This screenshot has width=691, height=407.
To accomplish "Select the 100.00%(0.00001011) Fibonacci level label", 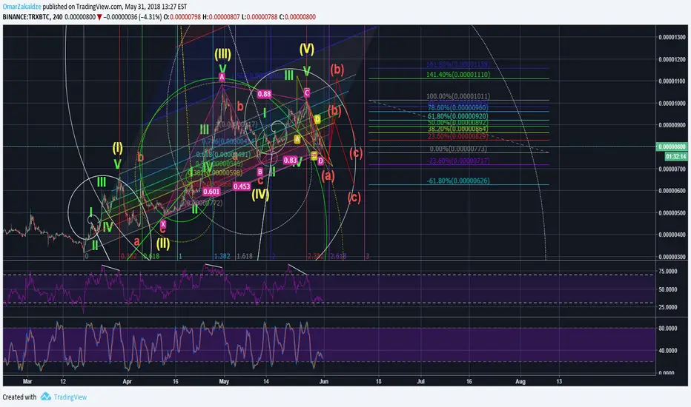I will [458, 96].
